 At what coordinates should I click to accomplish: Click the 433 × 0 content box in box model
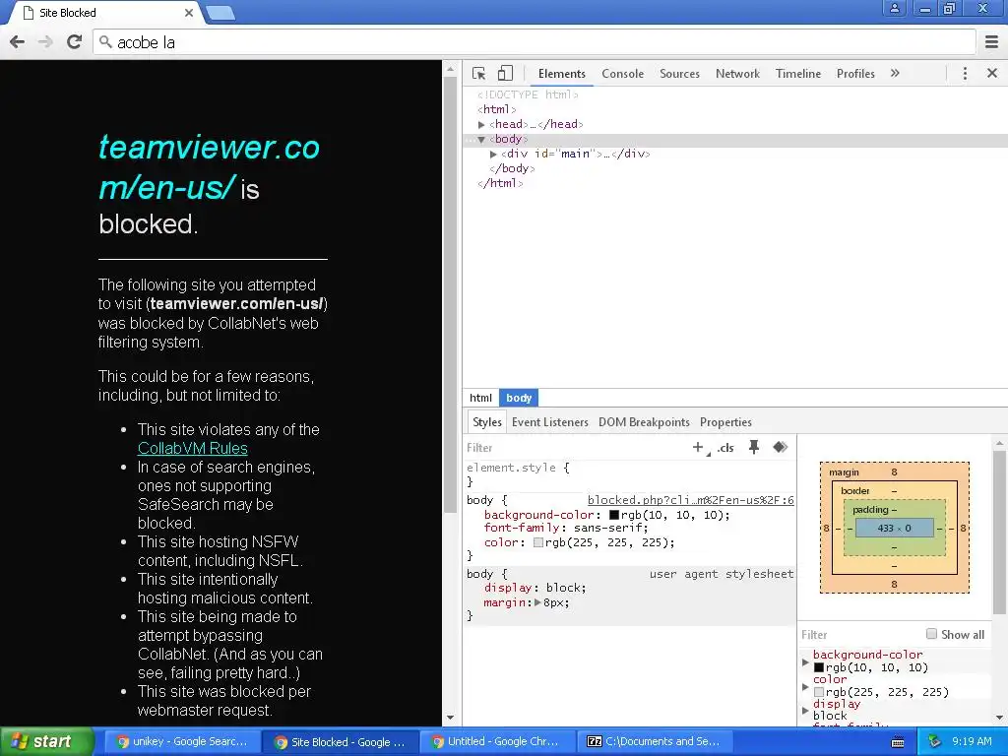point(894,528)
